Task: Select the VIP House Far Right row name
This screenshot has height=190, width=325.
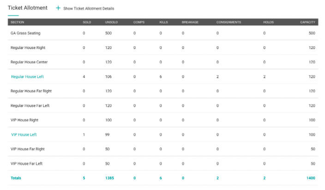Action: (x=28, y=149)
